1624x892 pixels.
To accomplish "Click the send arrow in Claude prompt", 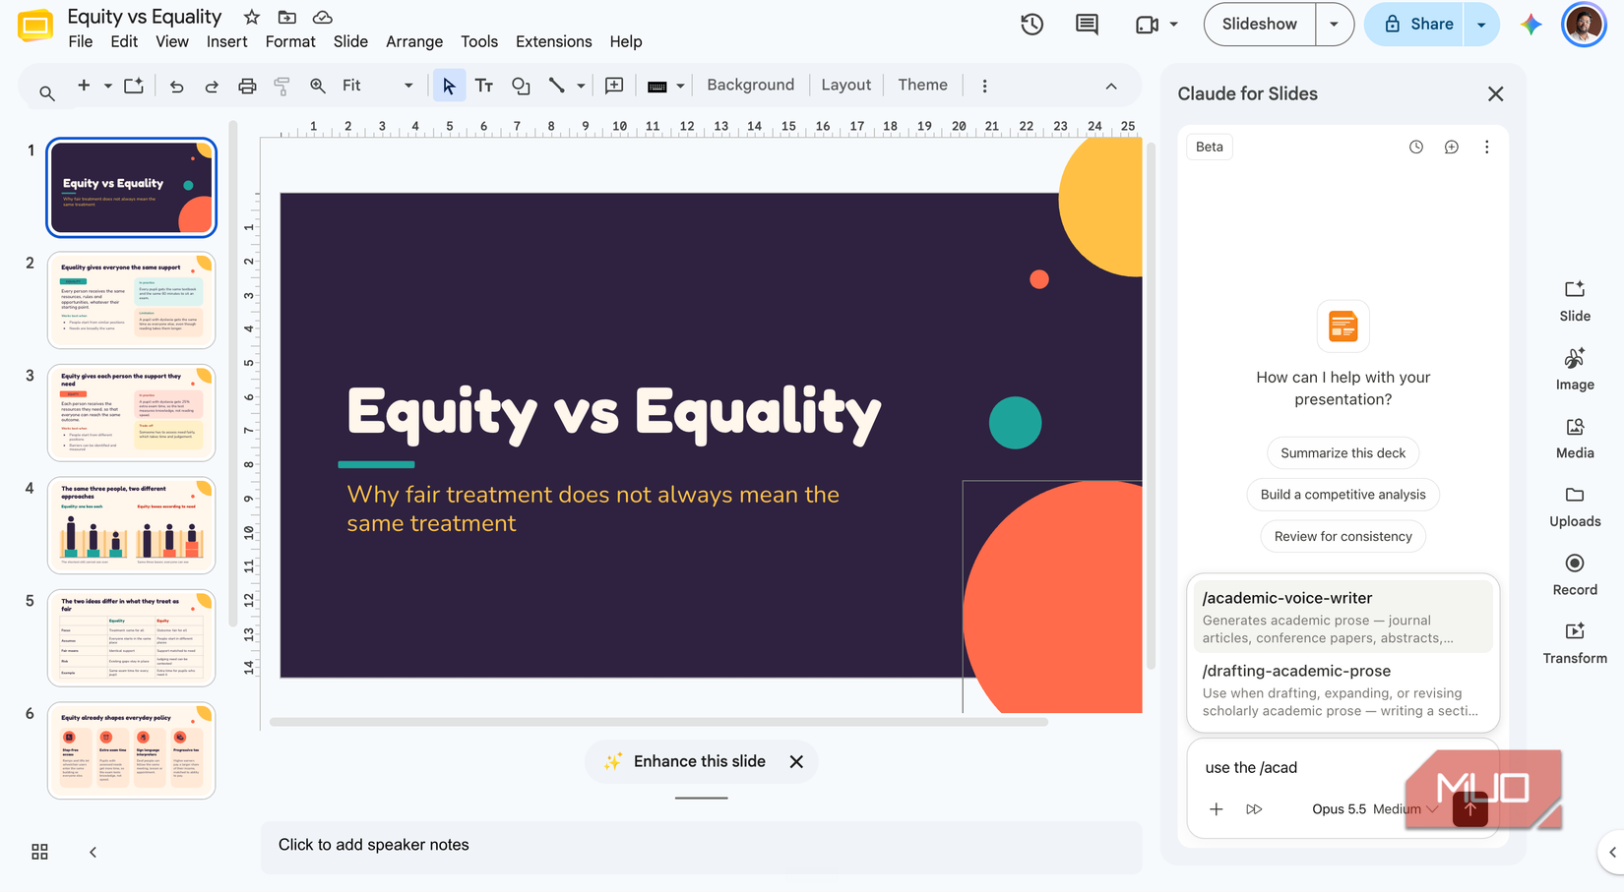I will [1470, 809].
